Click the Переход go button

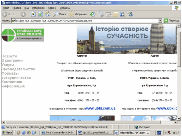click(171, 20)
